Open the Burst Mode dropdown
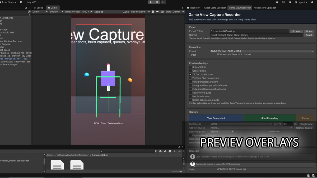Screen dimensions: 317x178 [241, 124]
